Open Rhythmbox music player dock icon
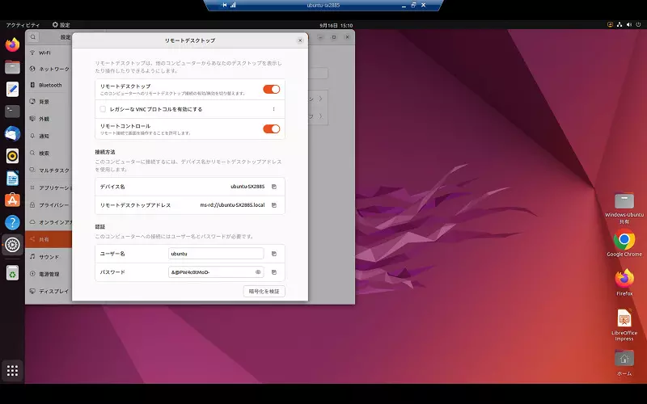Image resolution: width=647 pixels, height=404 pixels. coord(12,156)
